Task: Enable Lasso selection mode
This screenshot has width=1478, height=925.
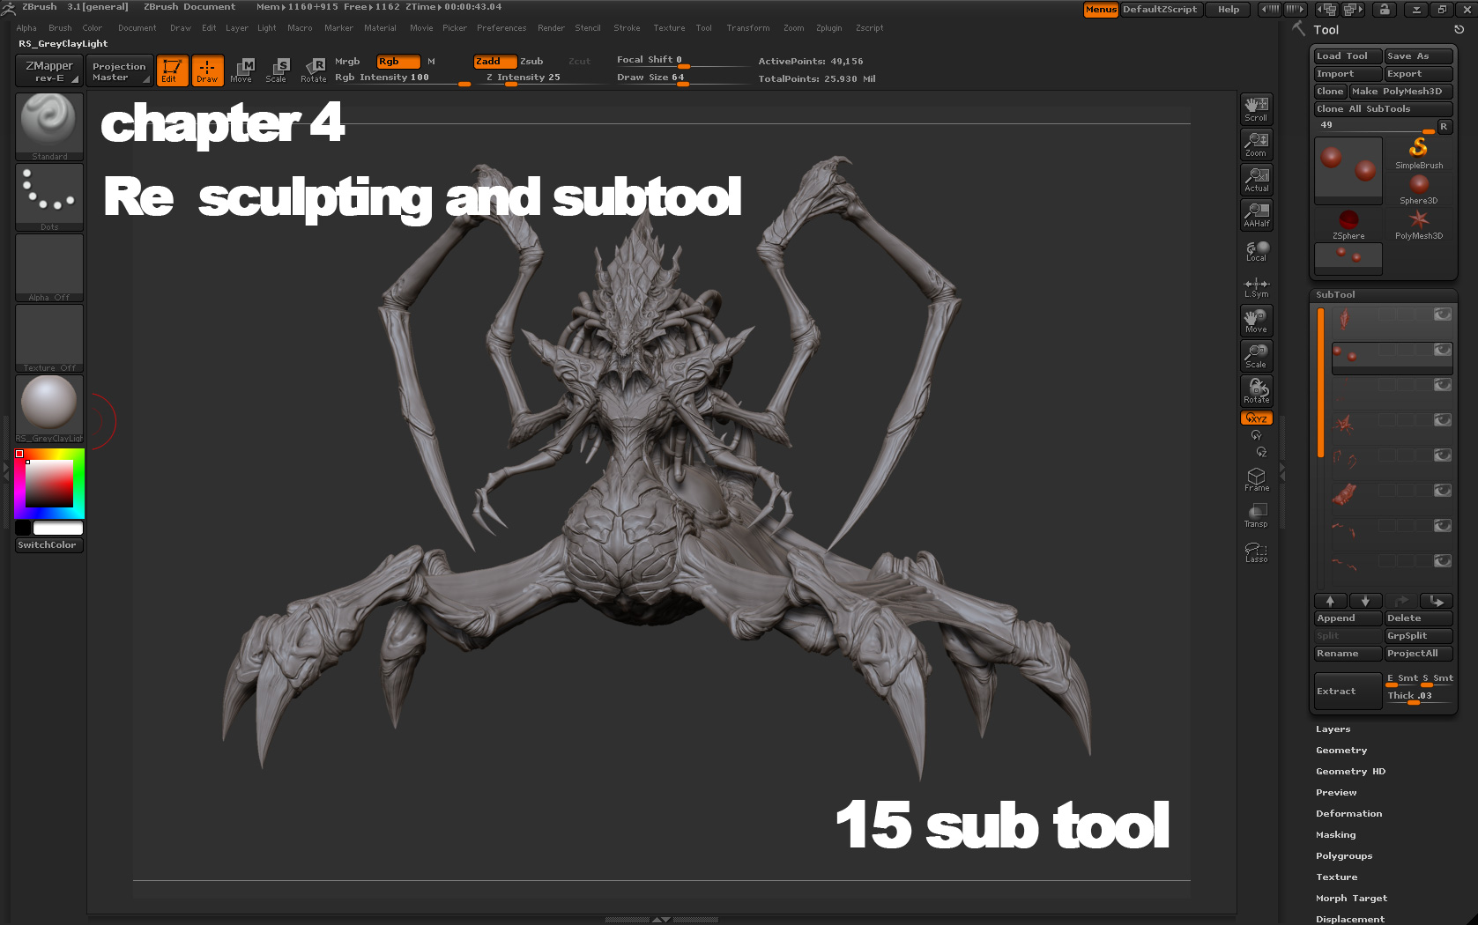Action: pyautogui.click(x=1256, y=551)
